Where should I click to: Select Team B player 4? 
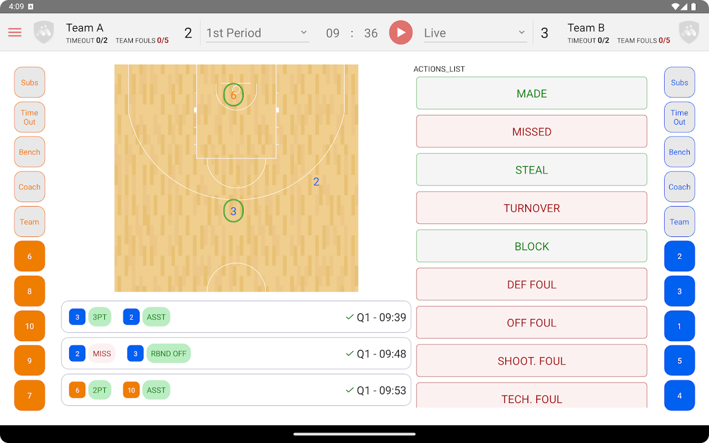[x=680, y=395]
